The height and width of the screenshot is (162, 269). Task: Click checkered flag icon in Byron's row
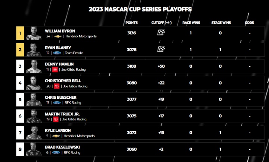click(x=161, y=32)
